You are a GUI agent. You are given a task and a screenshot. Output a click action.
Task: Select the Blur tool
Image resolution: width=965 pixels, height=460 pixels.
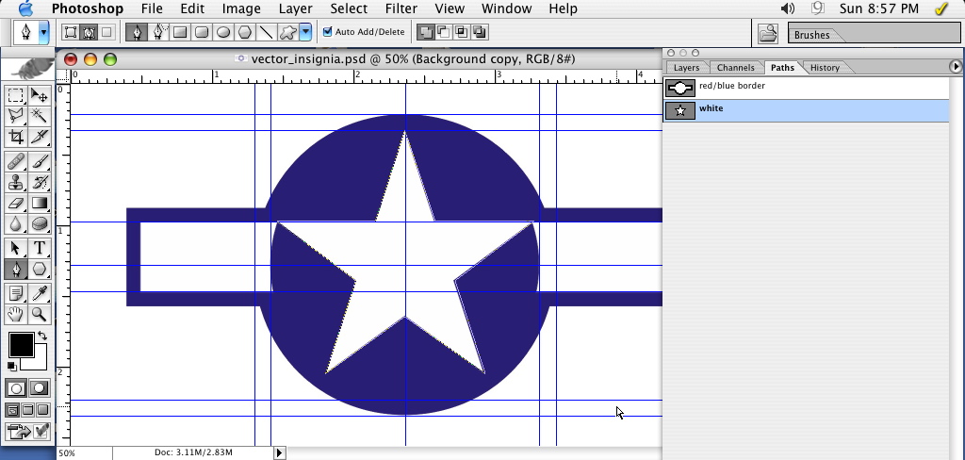16,222
